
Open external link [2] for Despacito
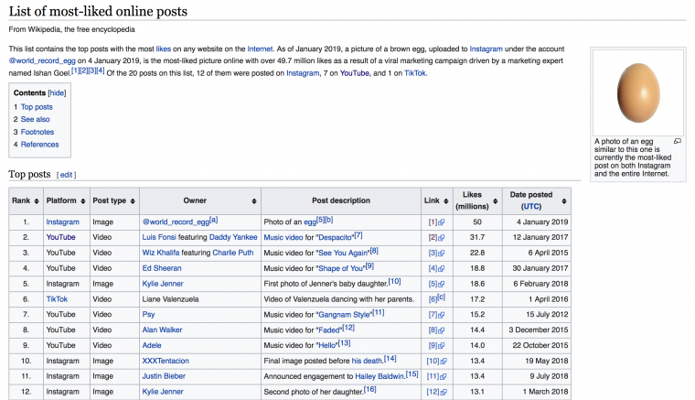pyautogui.click(x=436, y=237)
